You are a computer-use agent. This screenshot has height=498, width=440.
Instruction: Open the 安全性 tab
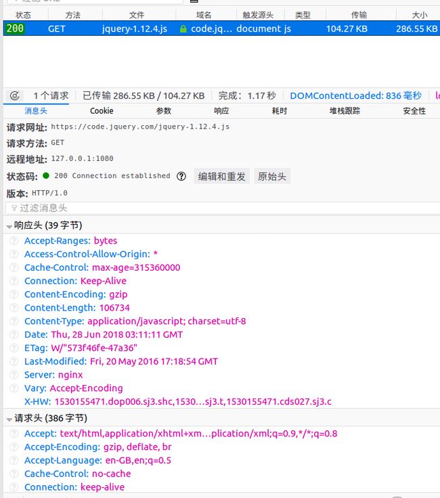414,111
